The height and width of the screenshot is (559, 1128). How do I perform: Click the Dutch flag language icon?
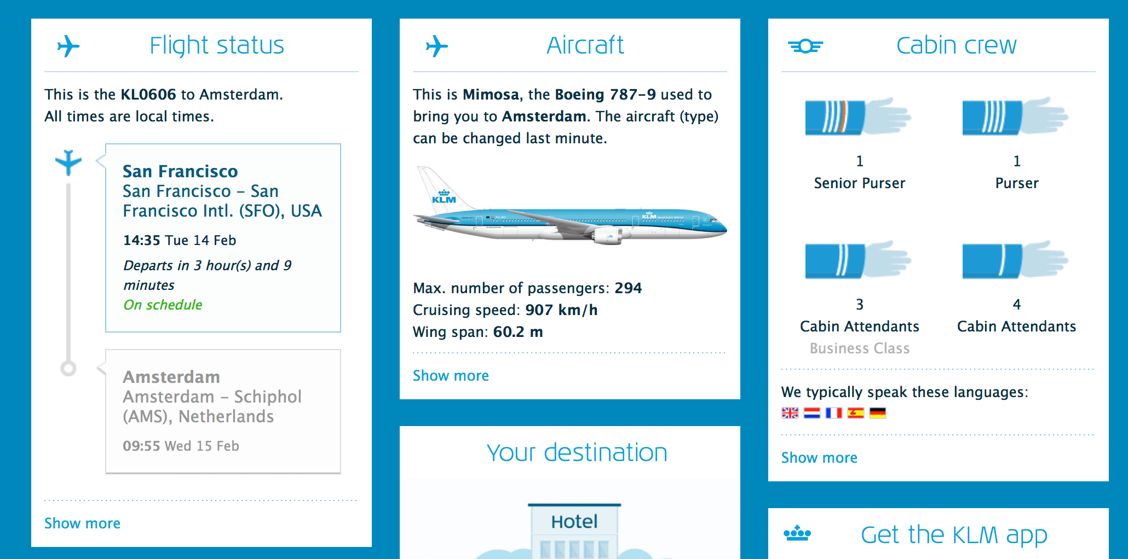tap(811, 413)
